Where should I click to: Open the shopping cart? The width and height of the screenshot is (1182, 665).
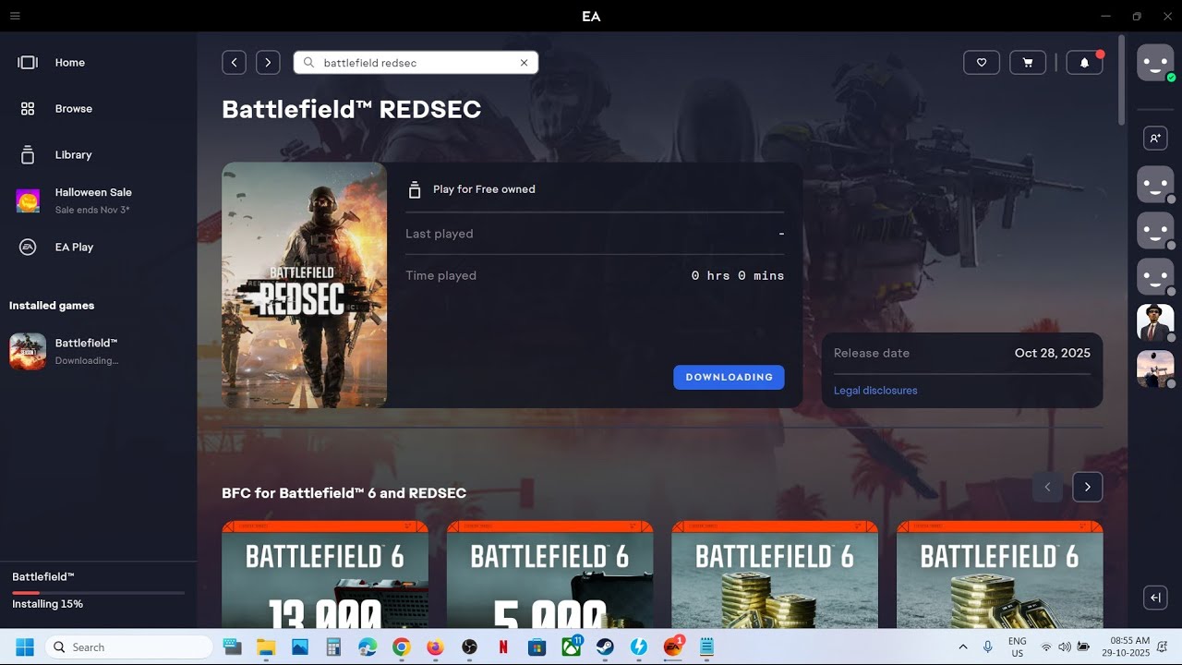[1028, 62]
